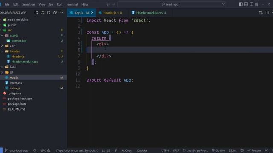The image size is (273, 153).
Task: Open the command center dropdown chevron
Action: pyautogui.click(x=223, y=4)
